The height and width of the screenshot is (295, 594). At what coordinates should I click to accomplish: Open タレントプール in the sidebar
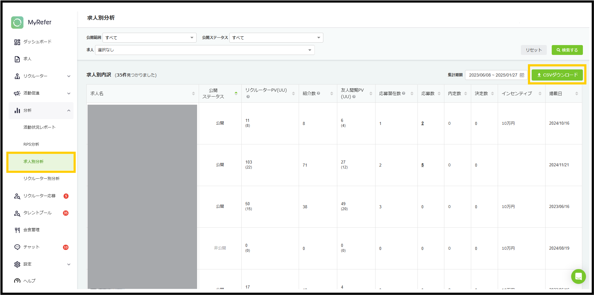tap(37, 213)
